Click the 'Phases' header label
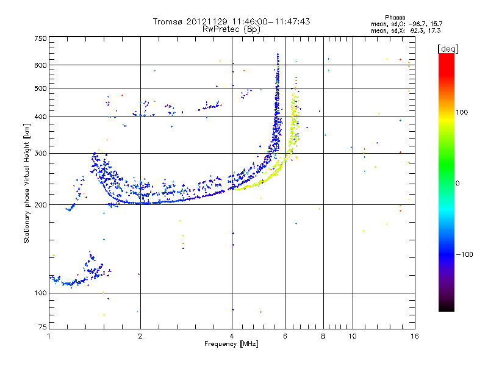 [395, 18]
